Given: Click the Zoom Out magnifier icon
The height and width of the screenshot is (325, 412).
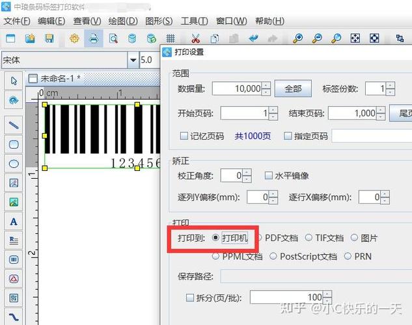Looking at the screenshot, I should [x=317, y=38].
